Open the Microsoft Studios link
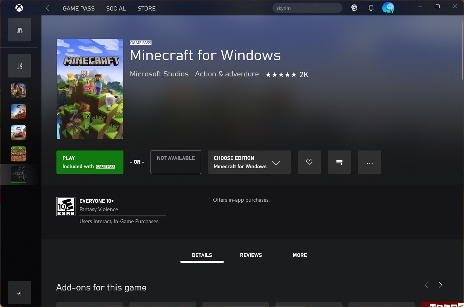464x307 pixels. (159, 74)
